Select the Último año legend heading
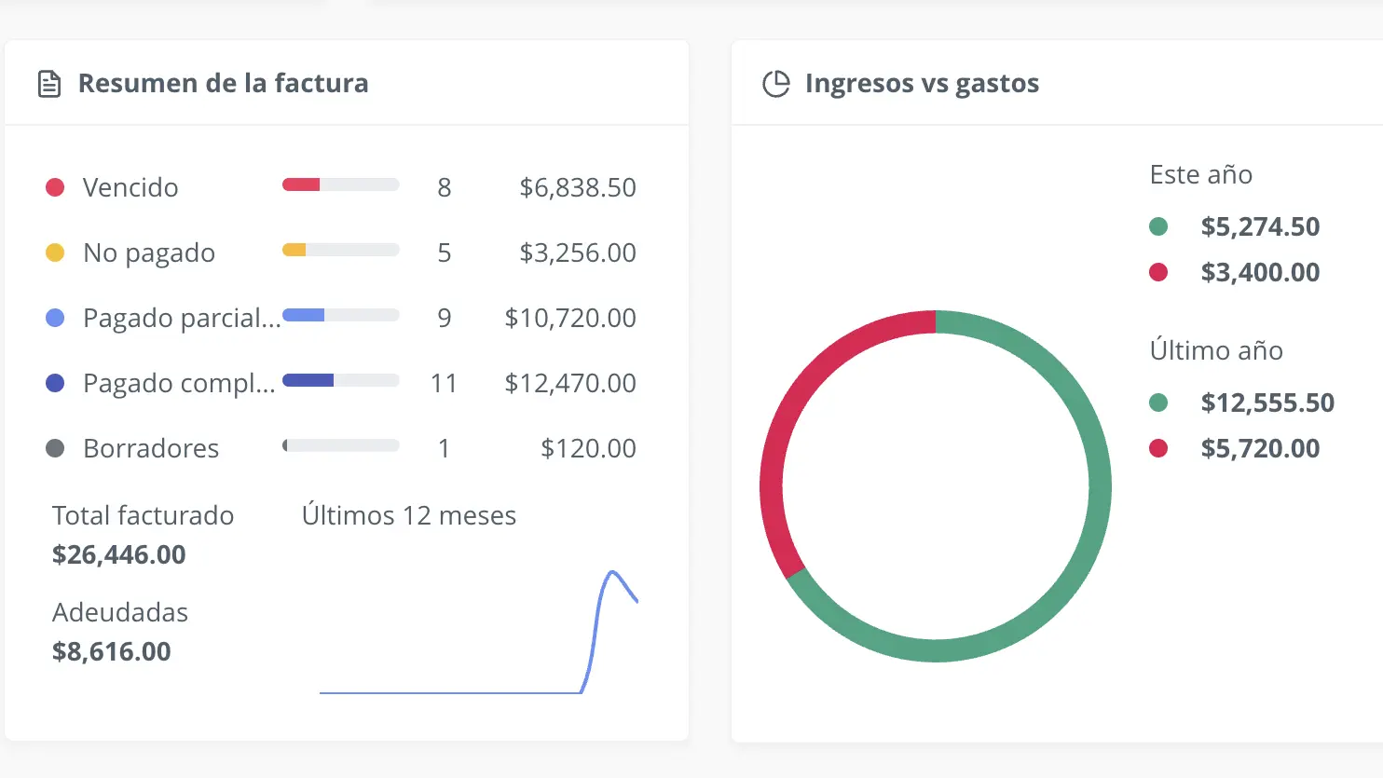Image resolution: width=1383 pixels, height=778 pixels. pyautogui.click(x=1216, y=350)
